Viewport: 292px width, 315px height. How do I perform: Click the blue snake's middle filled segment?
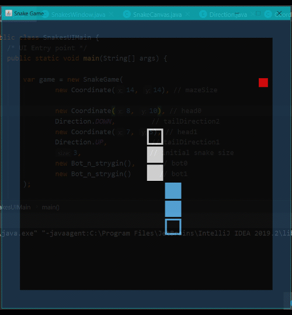tap(173, 209)
